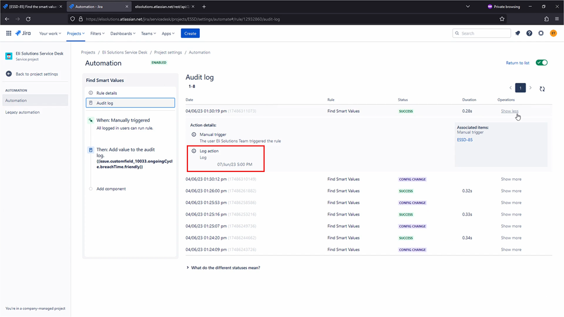Expand 'What do the different statuses mean?'
This screenshot has height=317, width=564.
point(225,267)
